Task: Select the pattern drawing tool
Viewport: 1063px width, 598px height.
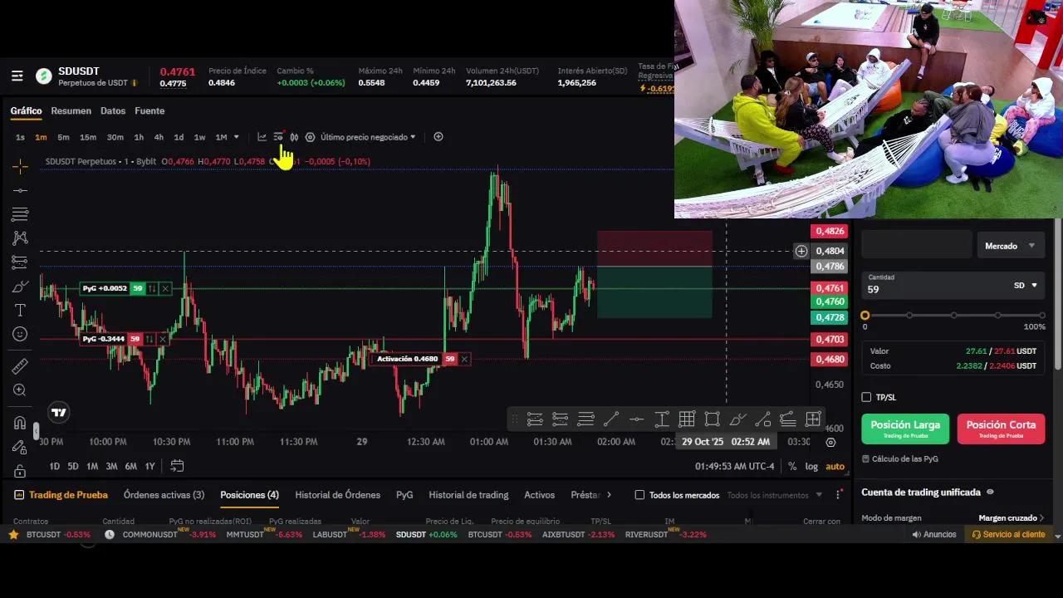Action: (21, 238)
